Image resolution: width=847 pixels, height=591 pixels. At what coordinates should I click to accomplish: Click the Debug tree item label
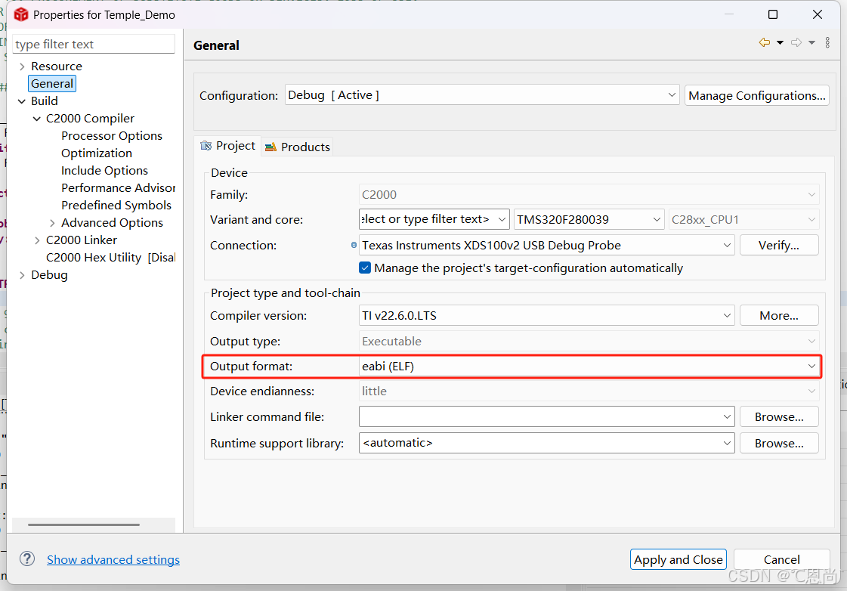point(49,275)
